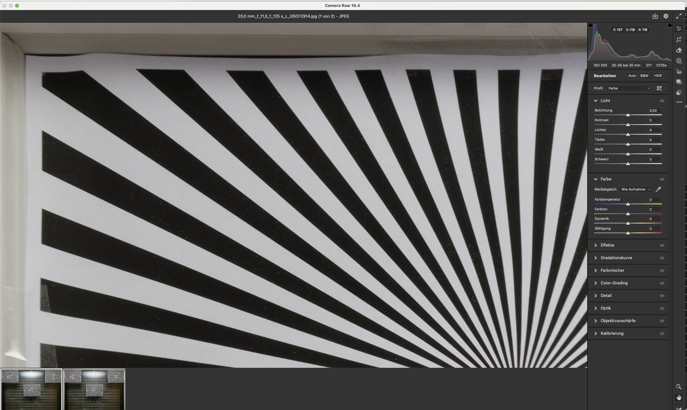Browse profiles with the grid icon
Screen dimensions: 687x410
coord(659,88)
